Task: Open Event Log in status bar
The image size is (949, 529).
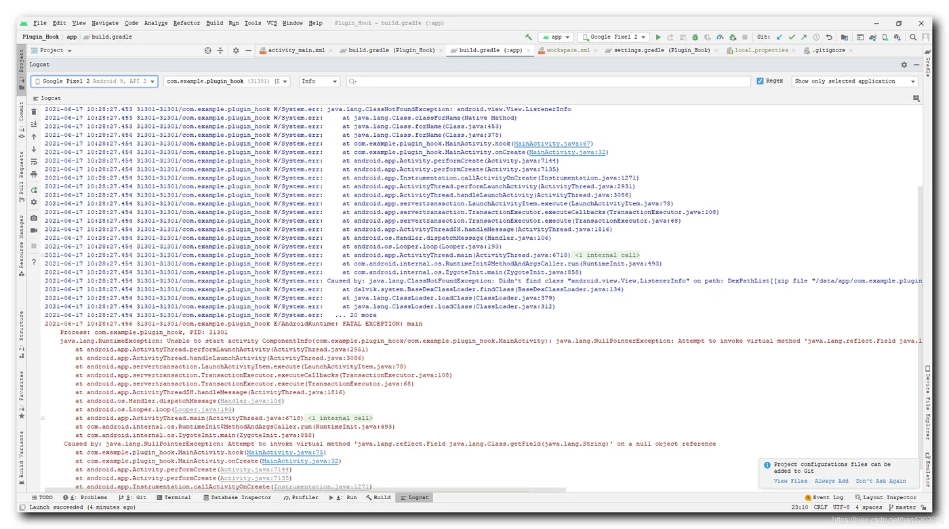Action: tap(824, 498)
